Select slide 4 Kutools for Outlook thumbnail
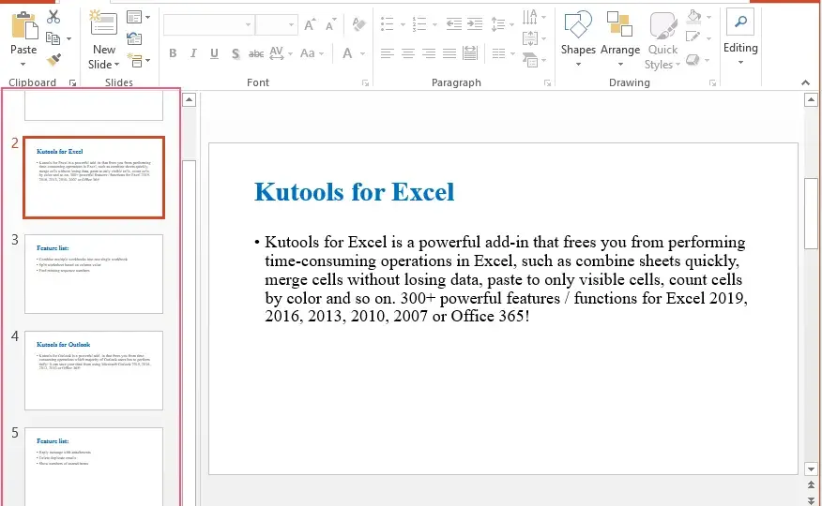822x506 pixels. tap(94, 370)
